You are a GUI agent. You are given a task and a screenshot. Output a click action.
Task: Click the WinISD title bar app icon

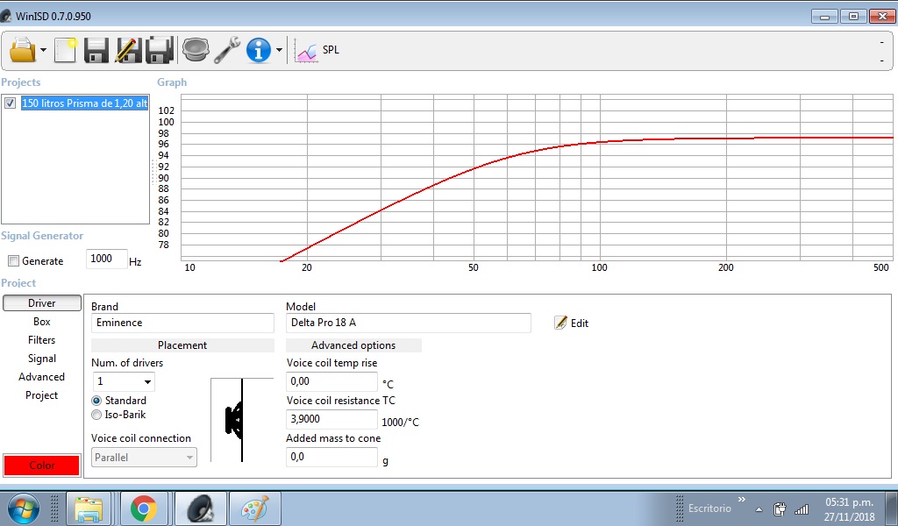(x=6, y=16)
